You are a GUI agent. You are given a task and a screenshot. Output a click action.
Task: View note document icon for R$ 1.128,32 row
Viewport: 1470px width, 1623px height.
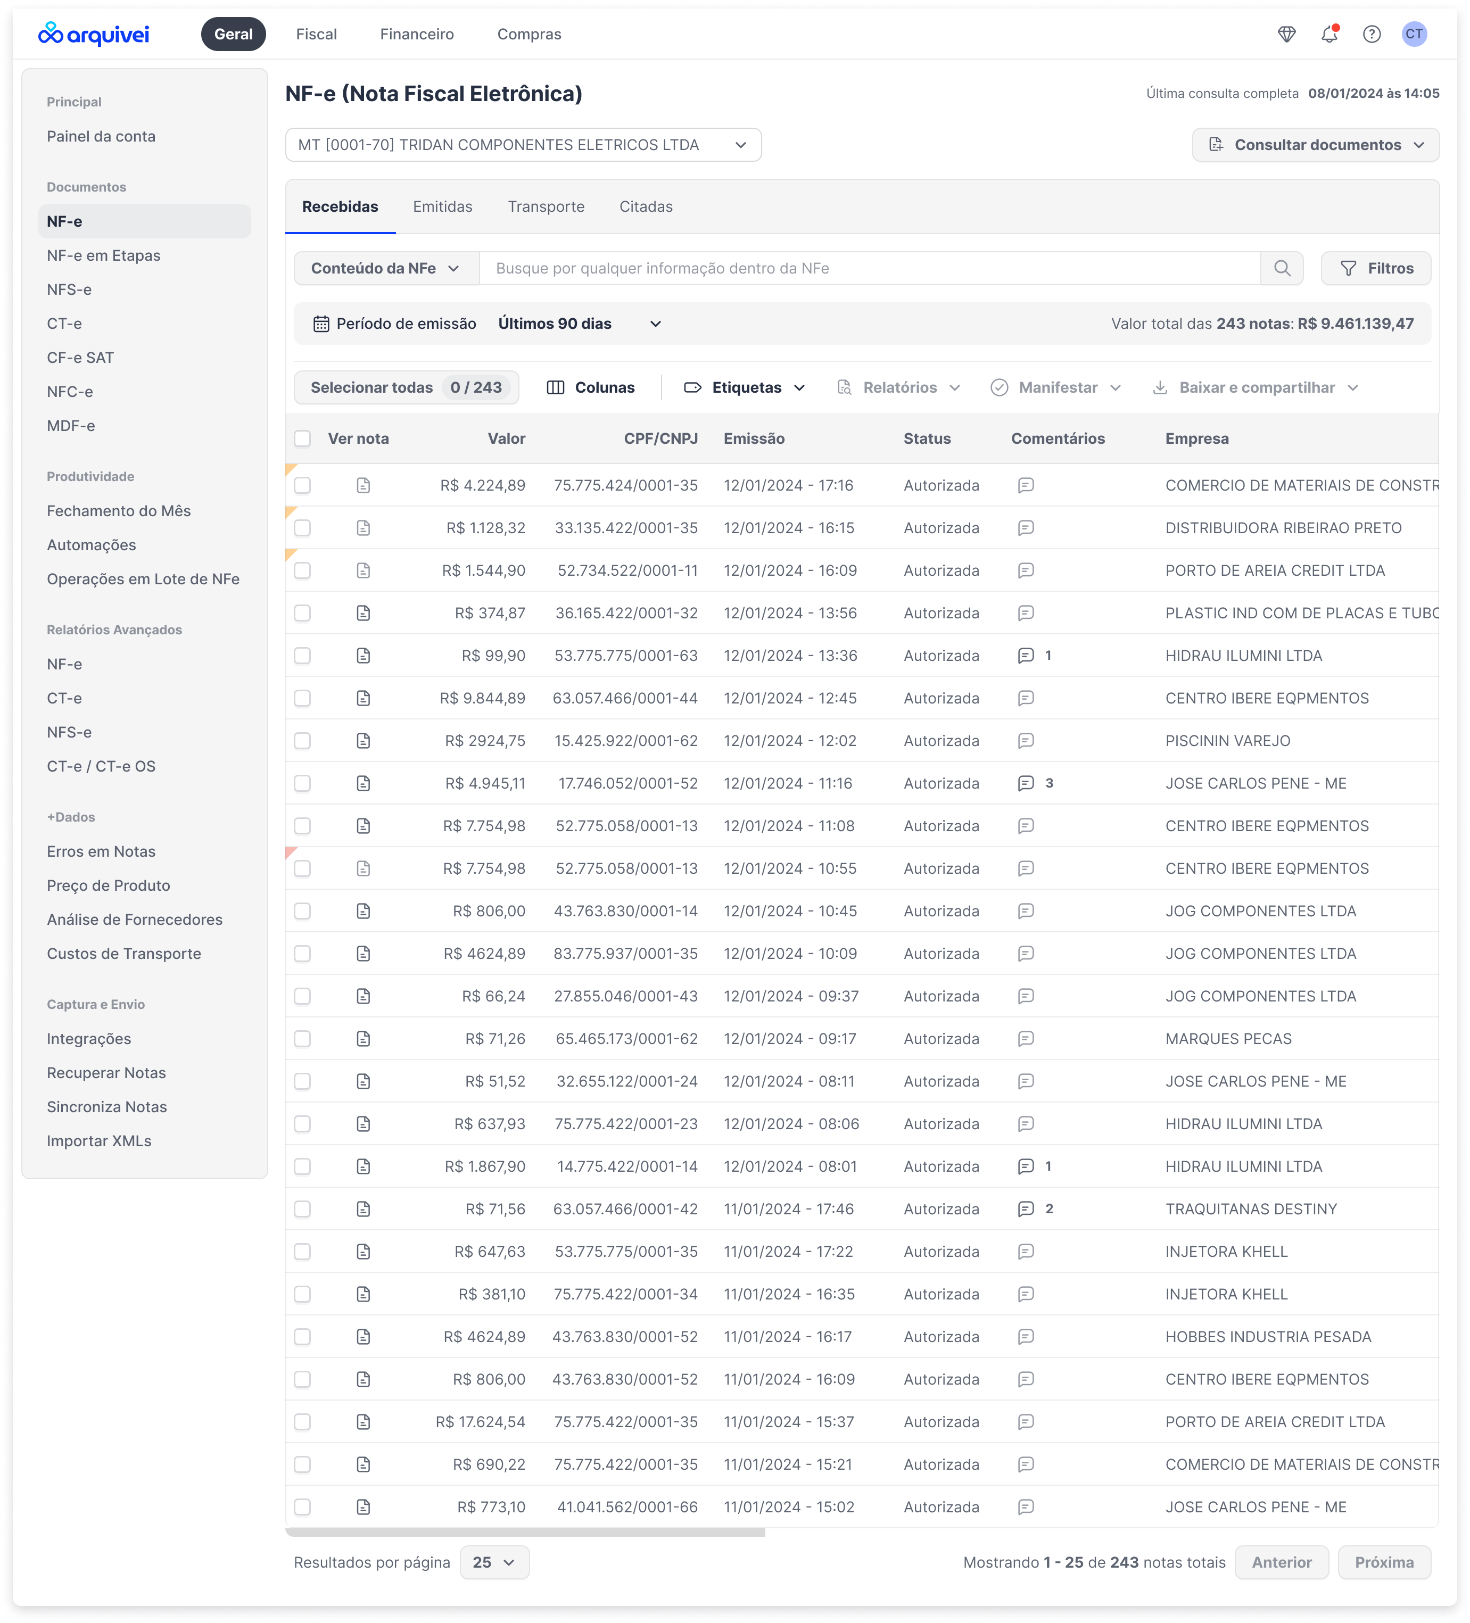[363, 528]
